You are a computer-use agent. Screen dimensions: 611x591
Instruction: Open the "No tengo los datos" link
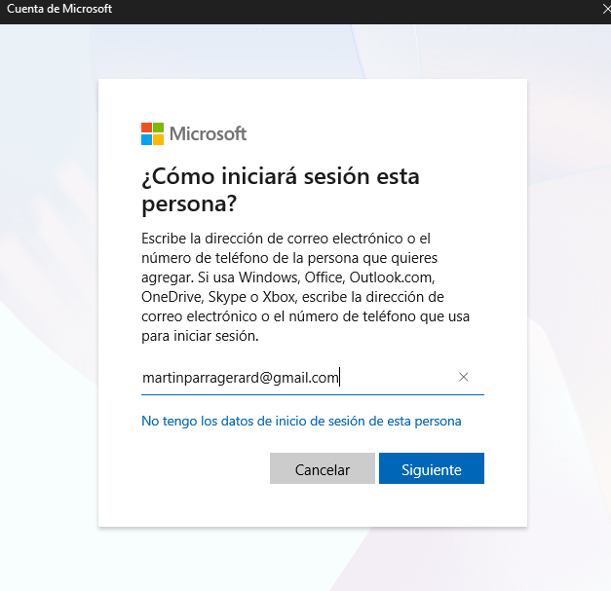pos(301,421)
